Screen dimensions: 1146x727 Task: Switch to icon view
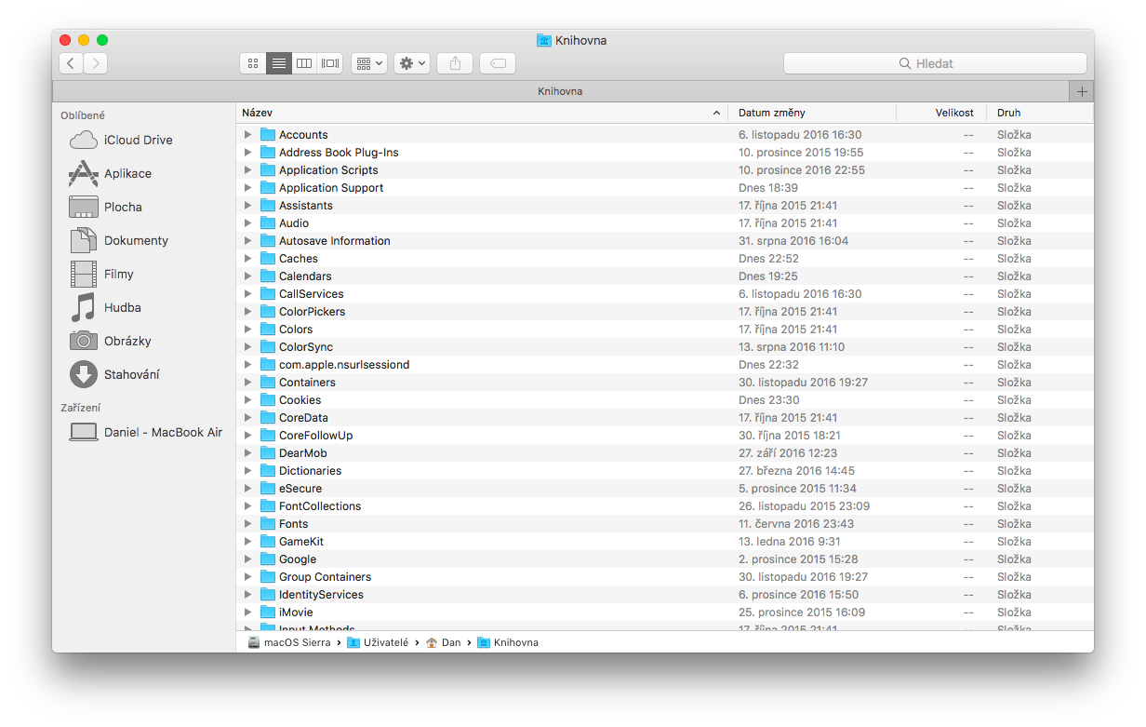pos(252,63)
